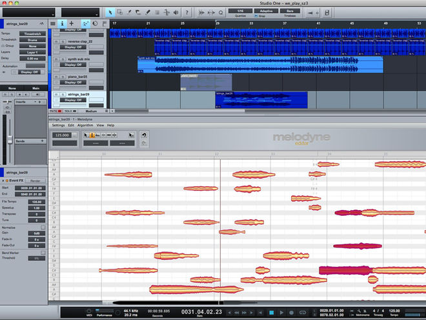
Task: Mute the reverse clap_22 track
Action: [x=56, y=41]
